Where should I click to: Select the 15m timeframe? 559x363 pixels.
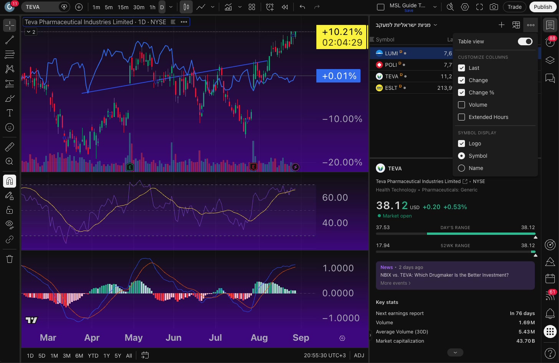[123, 7]
